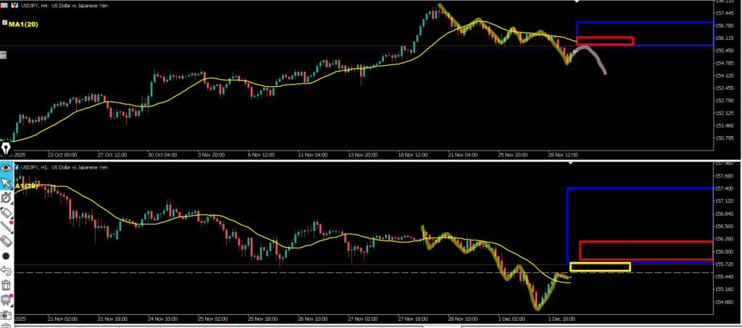Undo the last drawing action
The height and width of the screenshot is (328, 742).
coord(7,270)
